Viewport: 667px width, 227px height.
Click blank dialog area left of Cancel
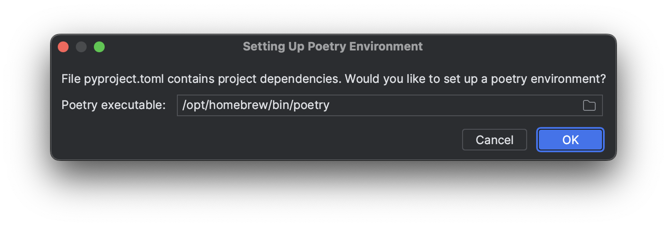[271, 140]
